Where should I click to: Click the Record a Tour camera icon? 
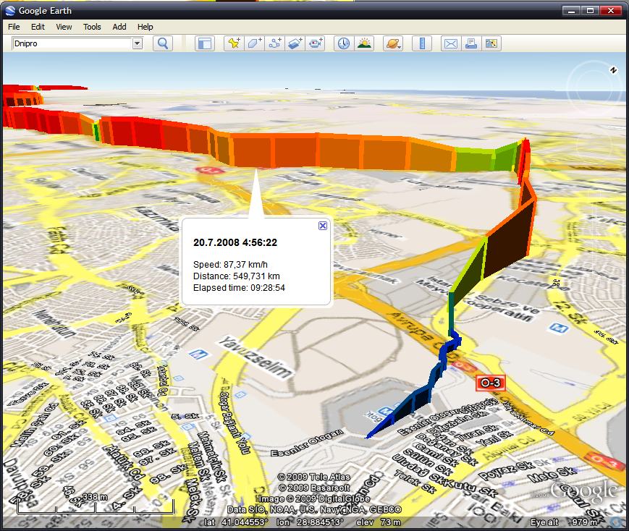tap(316, 43)
